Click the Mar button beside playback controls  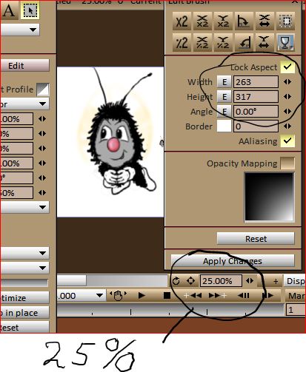(x=296, y=295)
